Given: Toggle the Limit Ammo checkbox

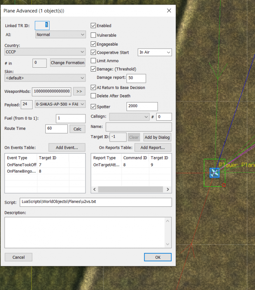Looking at the screenshot, I should tap(93, 61).
